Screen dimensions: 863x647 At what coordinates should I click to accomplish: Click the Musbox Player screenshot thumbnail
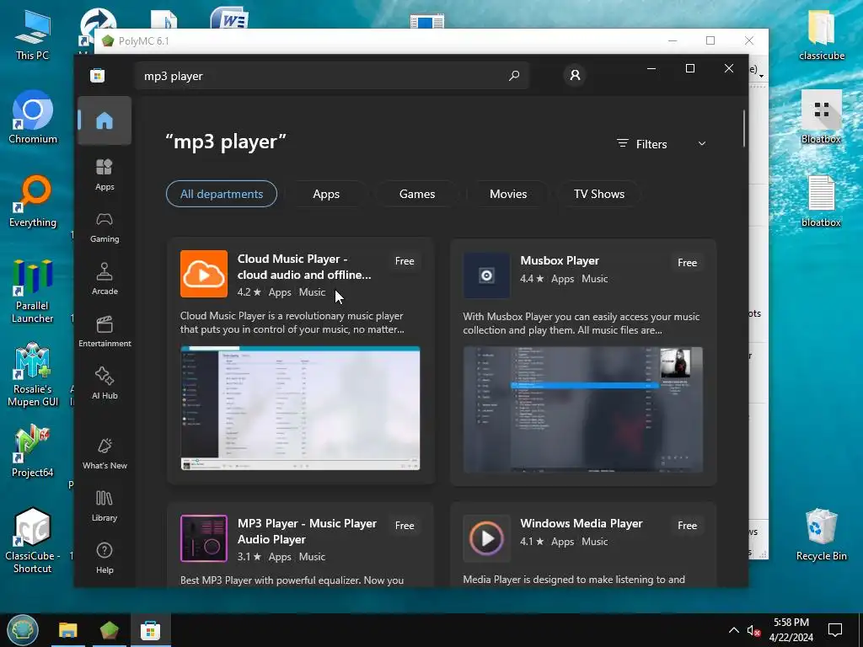(x=583, y=409)
